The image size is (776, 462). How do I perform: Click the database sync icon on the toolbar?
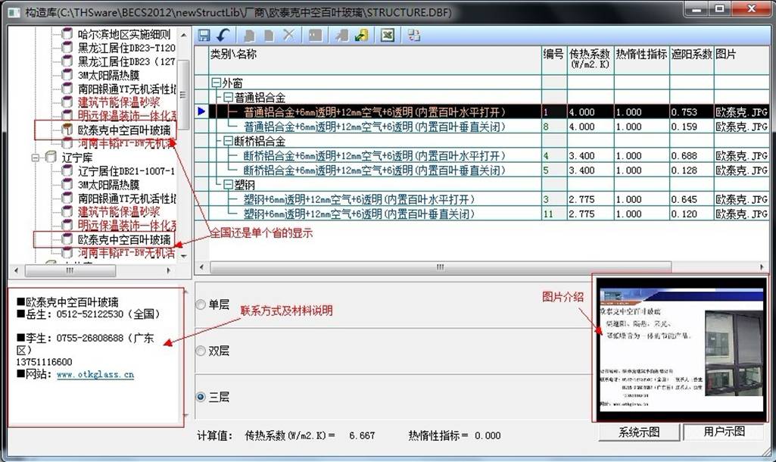[x=413, y=35]
